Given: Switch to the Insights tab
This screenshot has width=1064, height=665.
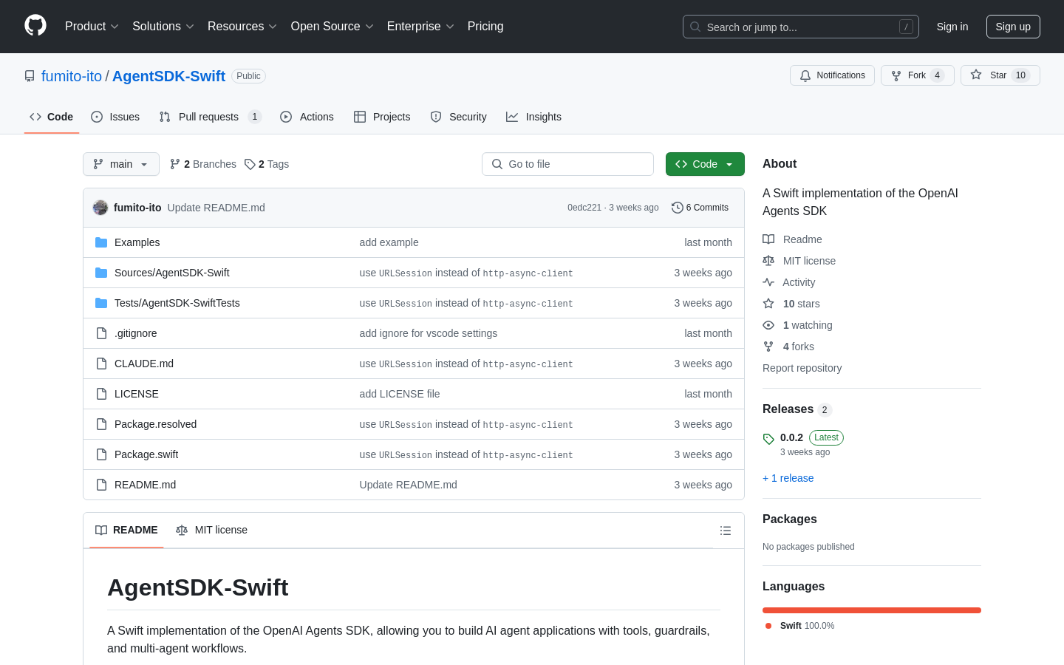Looking at the screenshot, I should pyautogui.click(x=533, y=117).
